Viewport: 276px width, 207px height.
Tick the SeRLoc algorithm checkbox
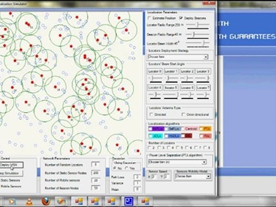point(166,129)
